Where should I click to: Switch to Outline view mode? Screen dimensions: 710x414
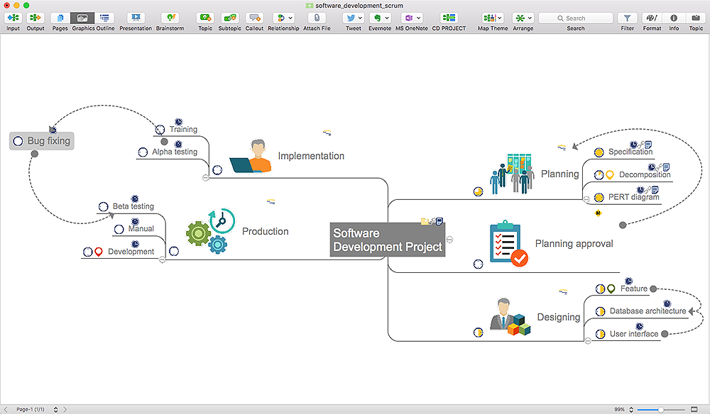(104, 18)
